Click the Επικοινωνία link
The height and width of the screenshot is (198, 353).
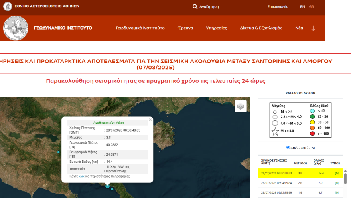[278, 6]
